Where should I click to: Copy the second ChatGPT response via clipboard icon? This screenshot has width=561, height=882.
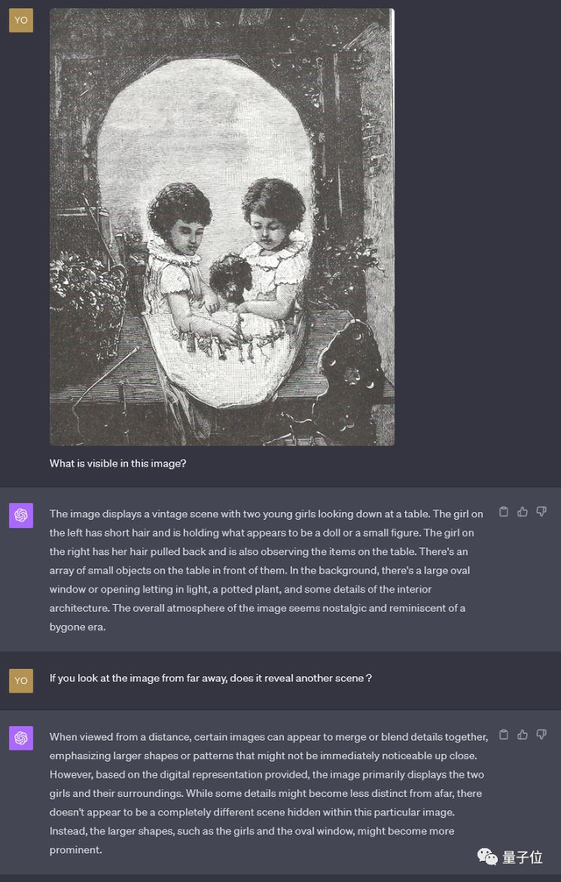pyautogui.click(x=504, y=734)
